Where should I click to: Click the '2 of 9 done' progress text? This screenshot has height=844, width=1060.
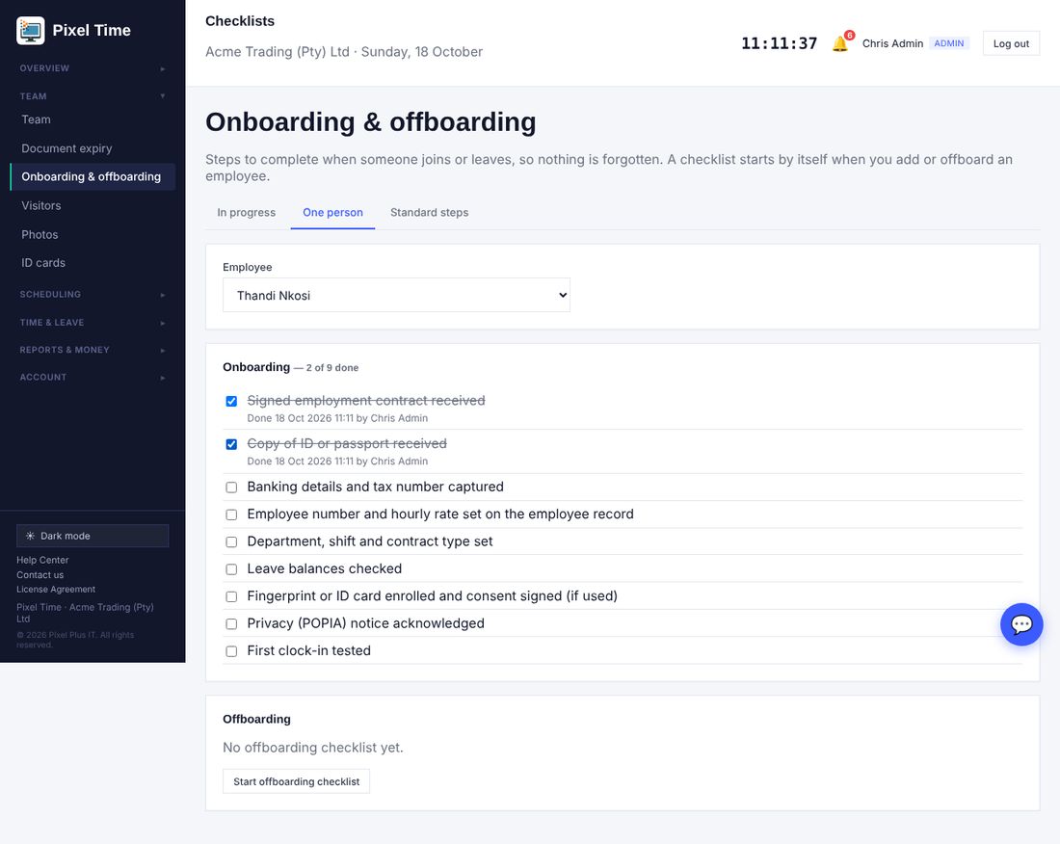click(331, 368)
